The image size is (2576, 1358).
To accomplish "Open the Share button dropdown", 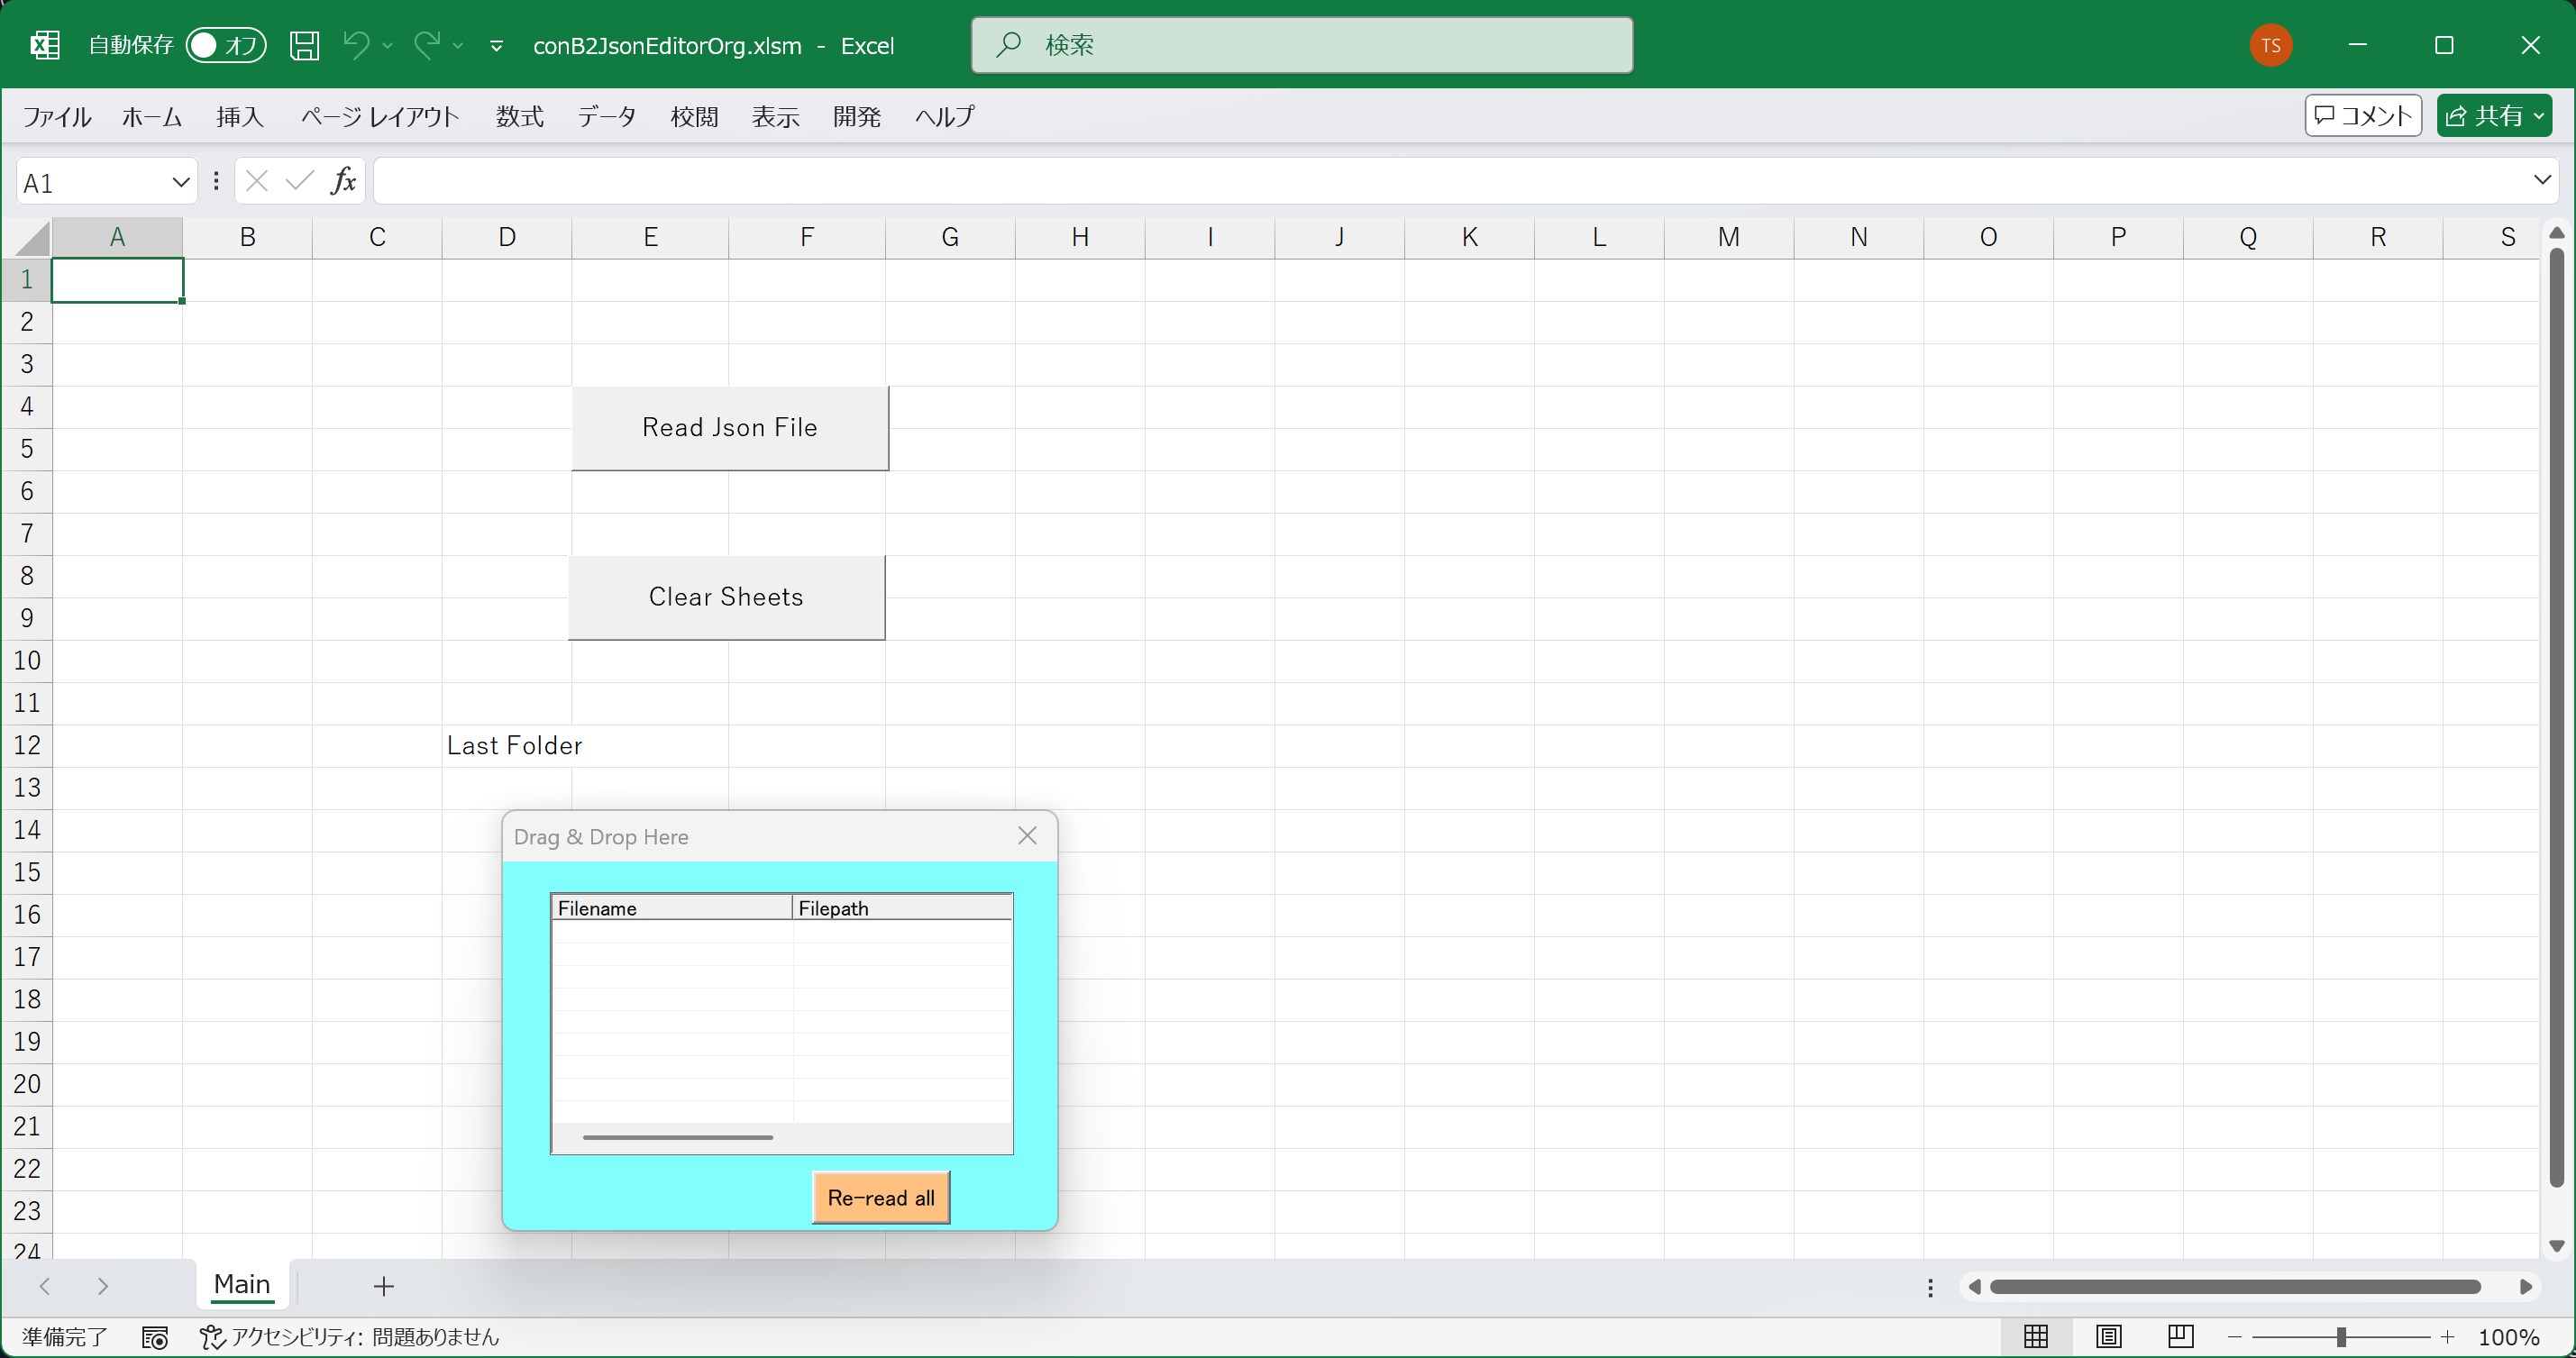I will click(2539, 116).
